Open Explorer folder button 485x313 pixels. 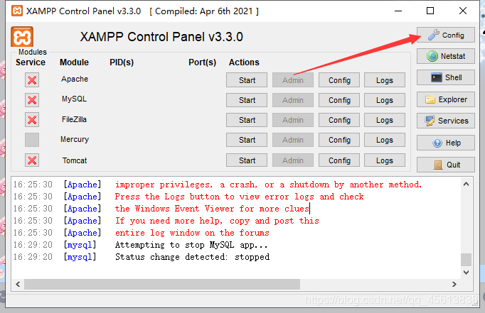(x=446, y=99)
